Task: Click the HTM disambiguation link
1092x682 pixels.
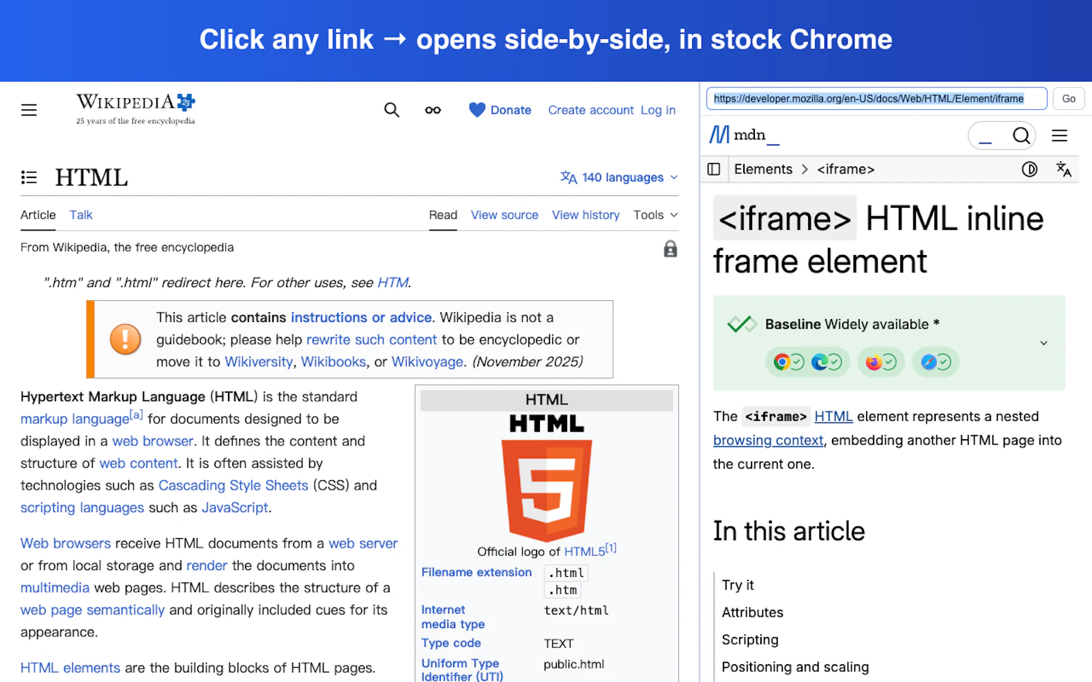Action: coord(392,282)
